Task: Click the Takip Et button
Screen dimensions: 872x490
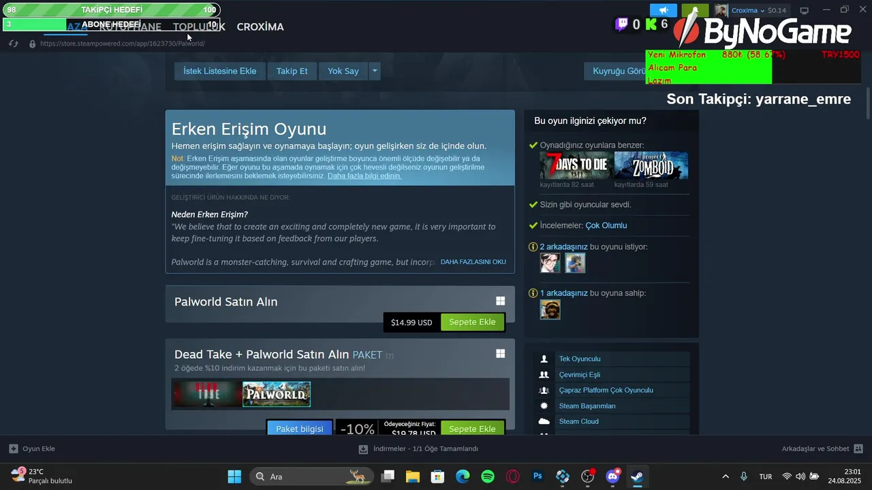Action: point(292,71)
